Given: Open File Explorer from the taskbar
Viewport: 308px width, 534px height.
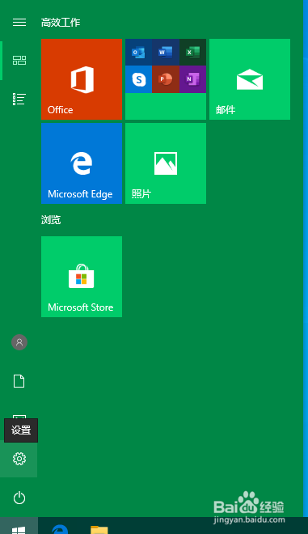Looking at the screenshot, I should pos(99,528).
